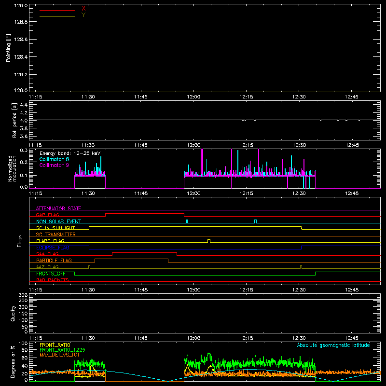The width and height of the screenshot is (386, 386).
Task: Click the 12:45 time label under the Quality panel
Action: [352, 338]
